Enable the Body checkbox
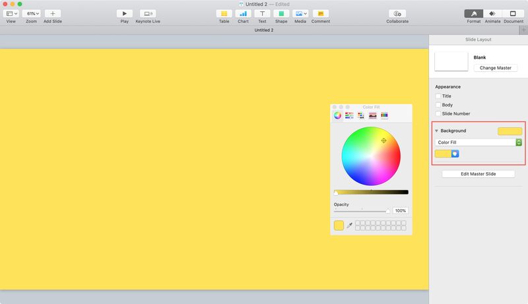528x304 pixels. [438, 105]
